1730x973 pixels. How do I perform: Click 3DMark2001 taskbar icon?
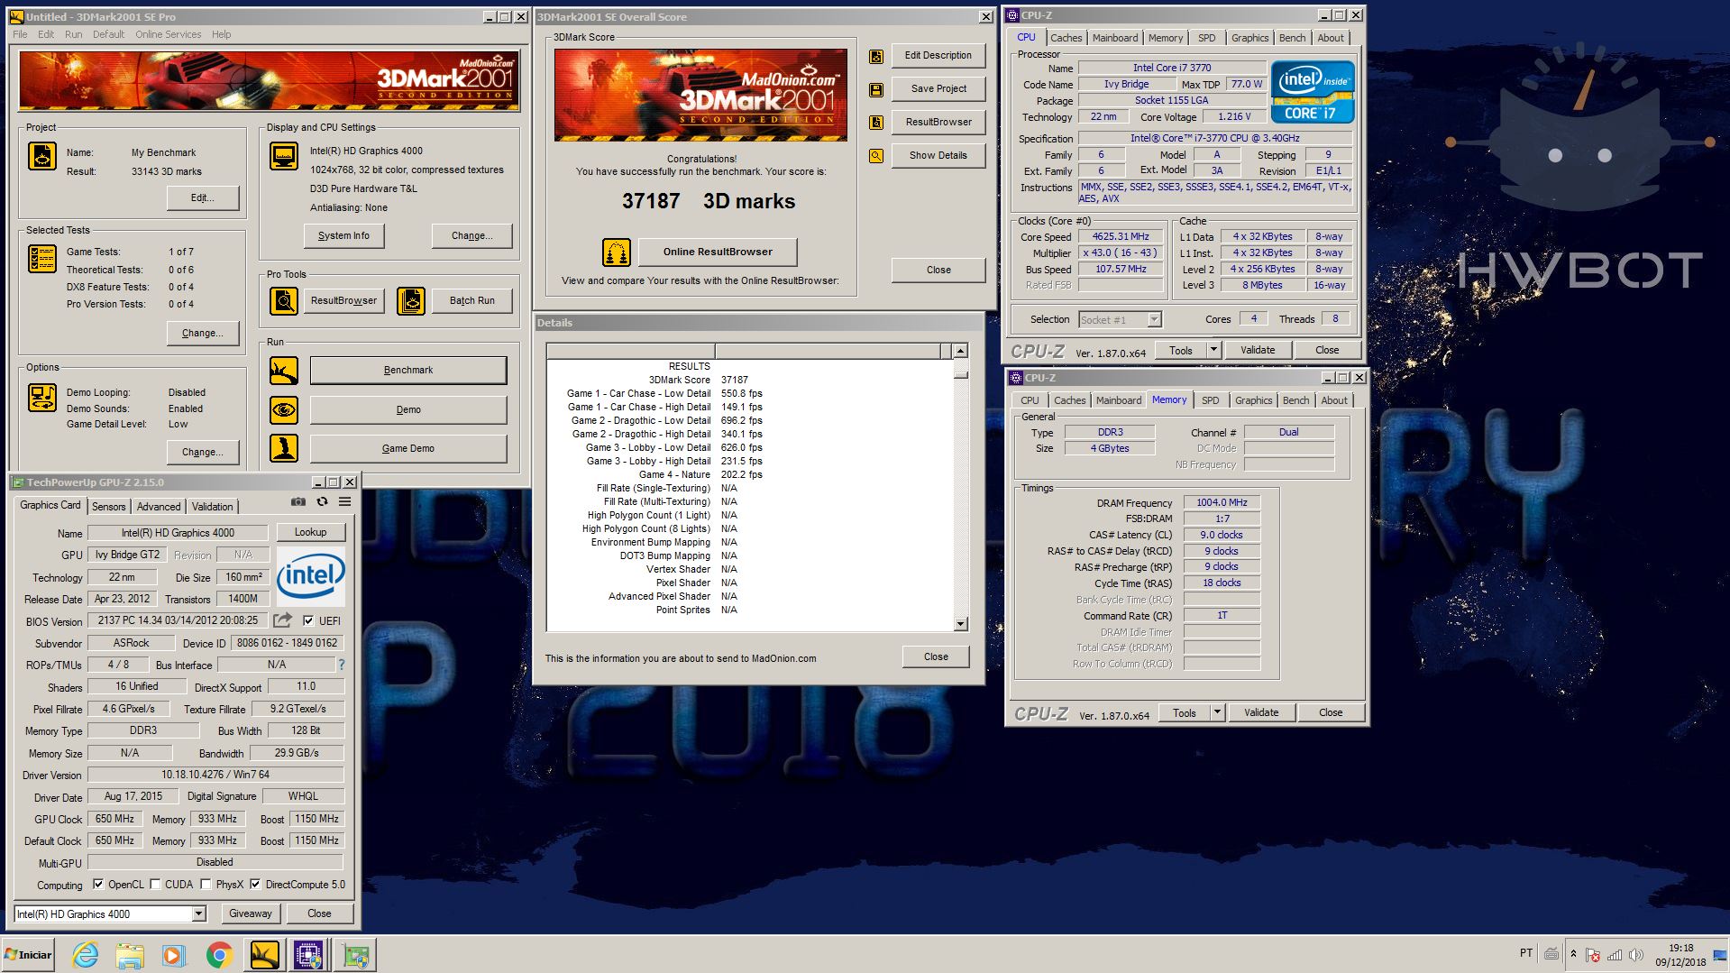point(264,955)
